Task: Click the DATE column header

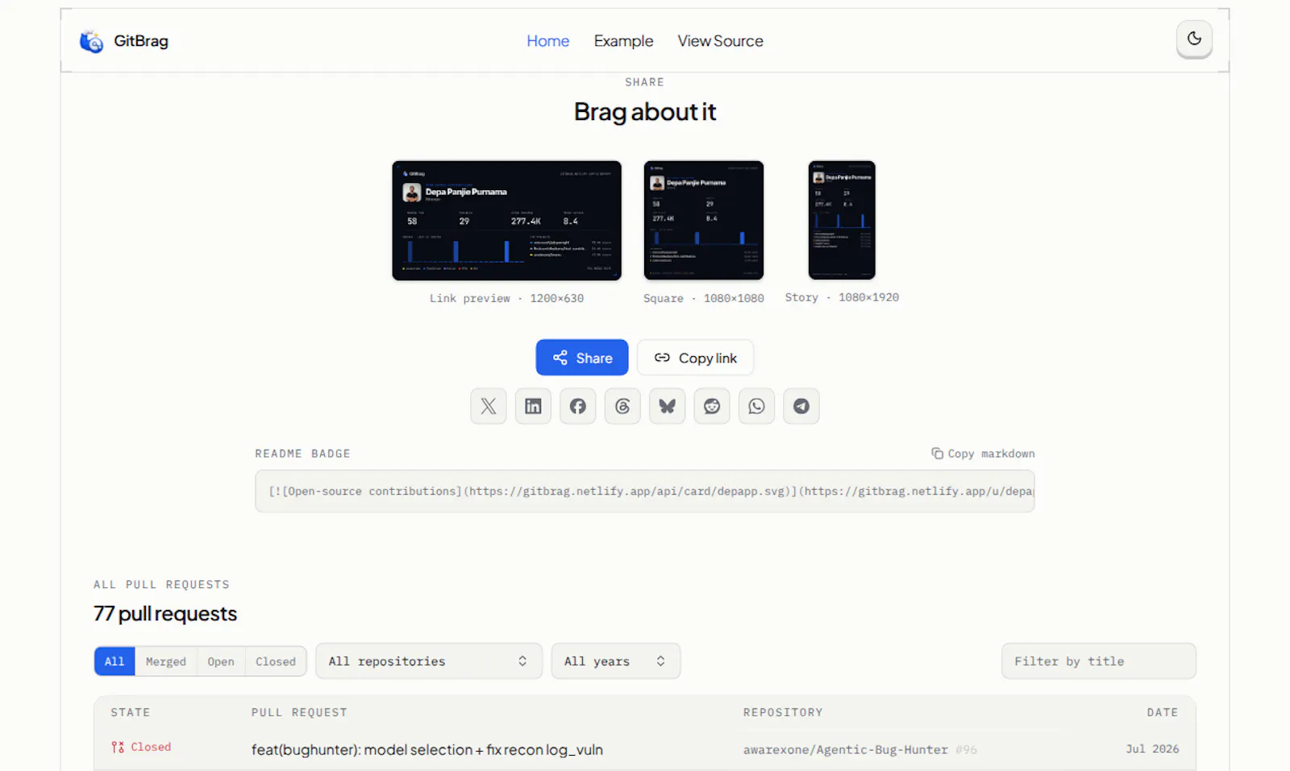Action: tap(1163, 712)
